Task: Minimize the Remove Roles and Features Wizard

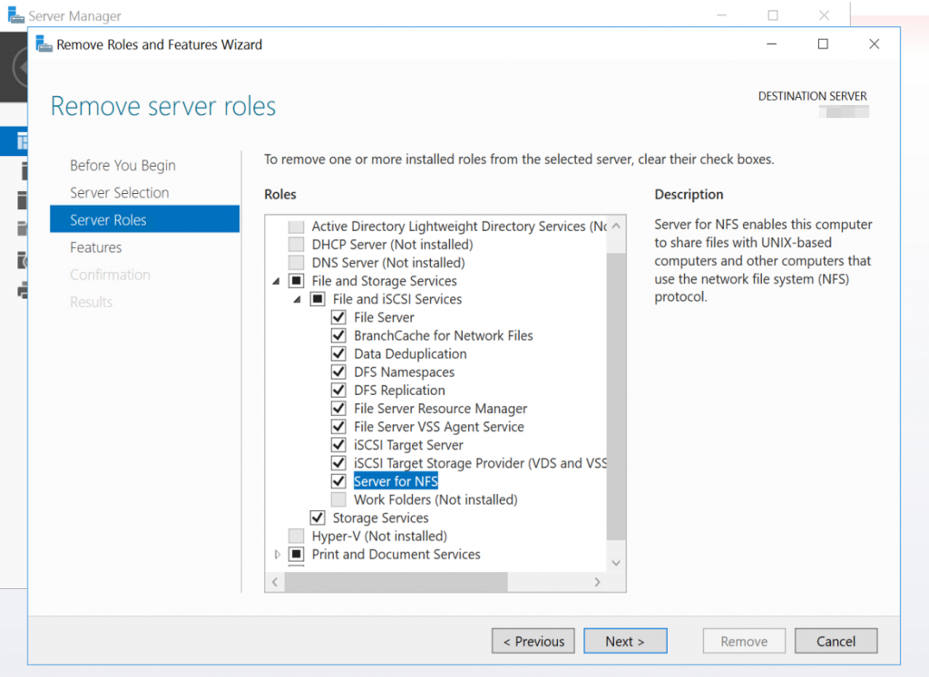Action: [771, 44]
